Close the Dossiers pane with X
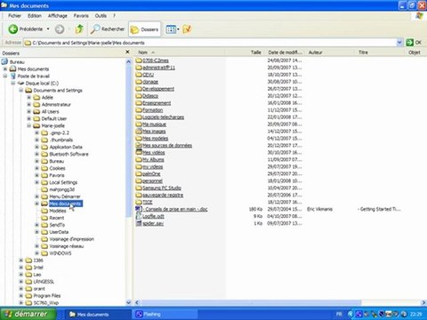The image size is (427, 320). (x=127, y=52)
